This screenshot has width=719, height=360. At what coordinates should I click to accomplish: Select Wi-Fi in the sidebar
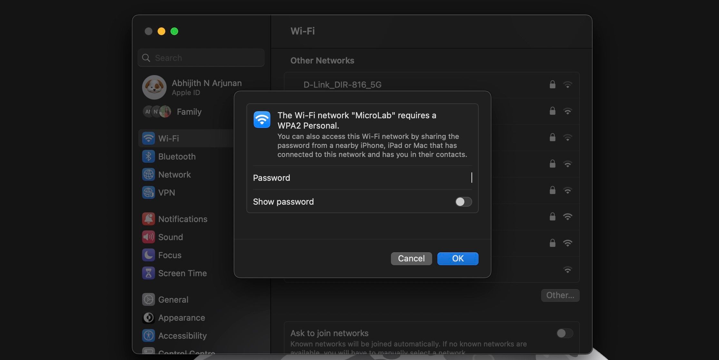tap(168, 138)
